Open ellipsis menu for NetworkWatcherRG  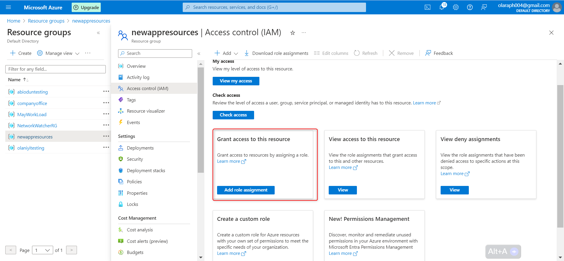[x=106, y=125]
